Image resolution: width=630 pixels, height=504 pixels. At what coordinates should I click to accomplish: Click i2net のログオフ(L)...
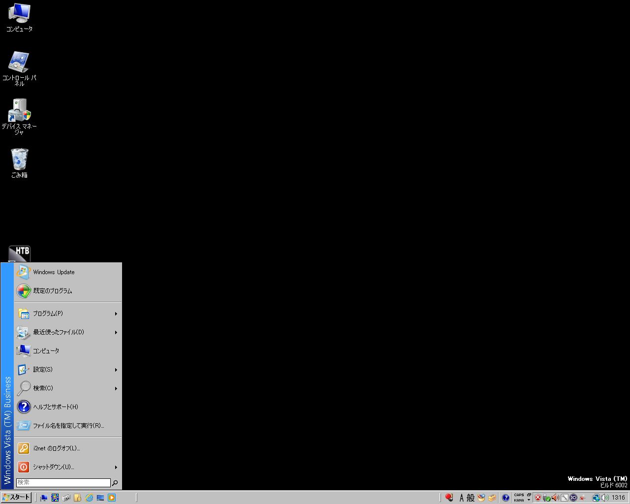[68, 448]
